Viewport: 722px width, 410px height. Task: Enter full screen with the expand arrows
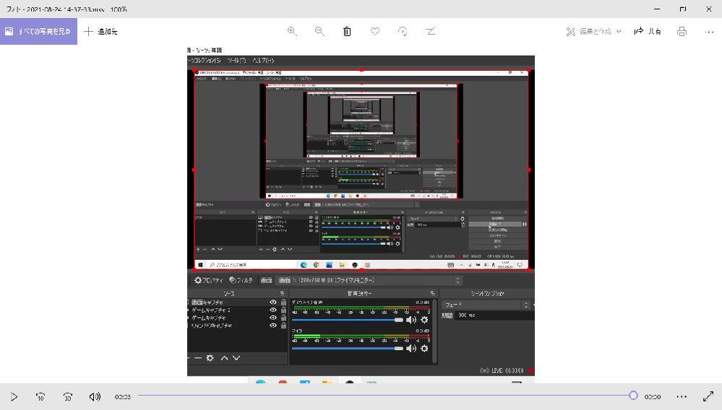[x=709, y=396]
